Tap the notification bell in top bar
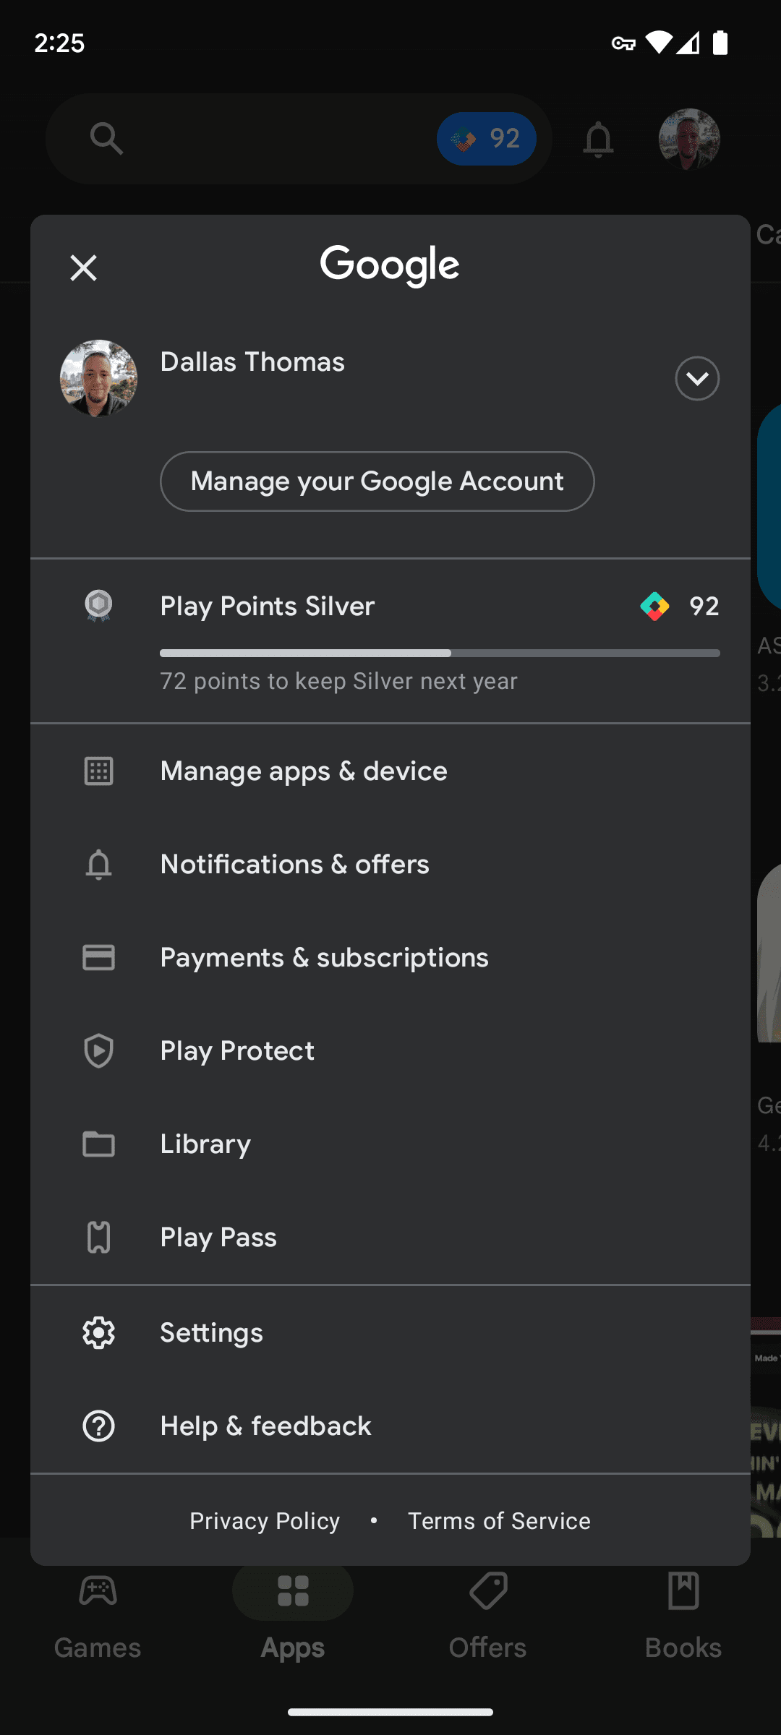 click(598, 139)
